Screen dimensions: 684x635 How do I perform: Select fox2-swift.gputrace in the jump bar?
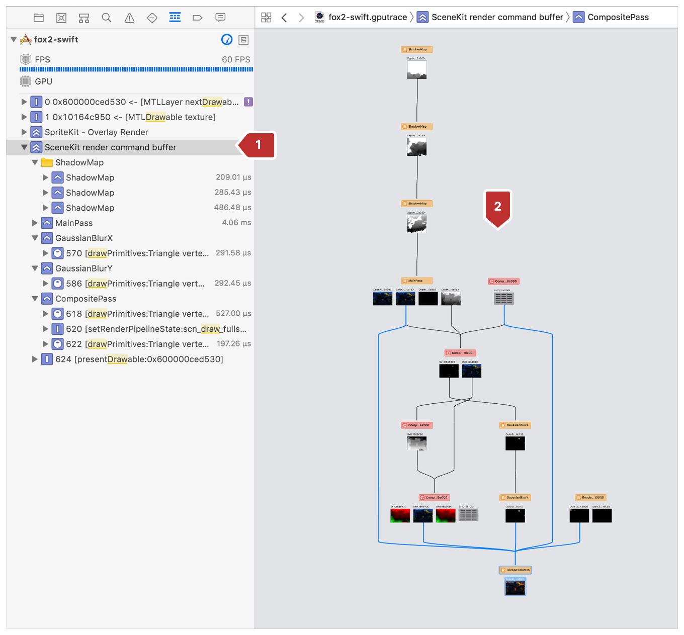367,18
